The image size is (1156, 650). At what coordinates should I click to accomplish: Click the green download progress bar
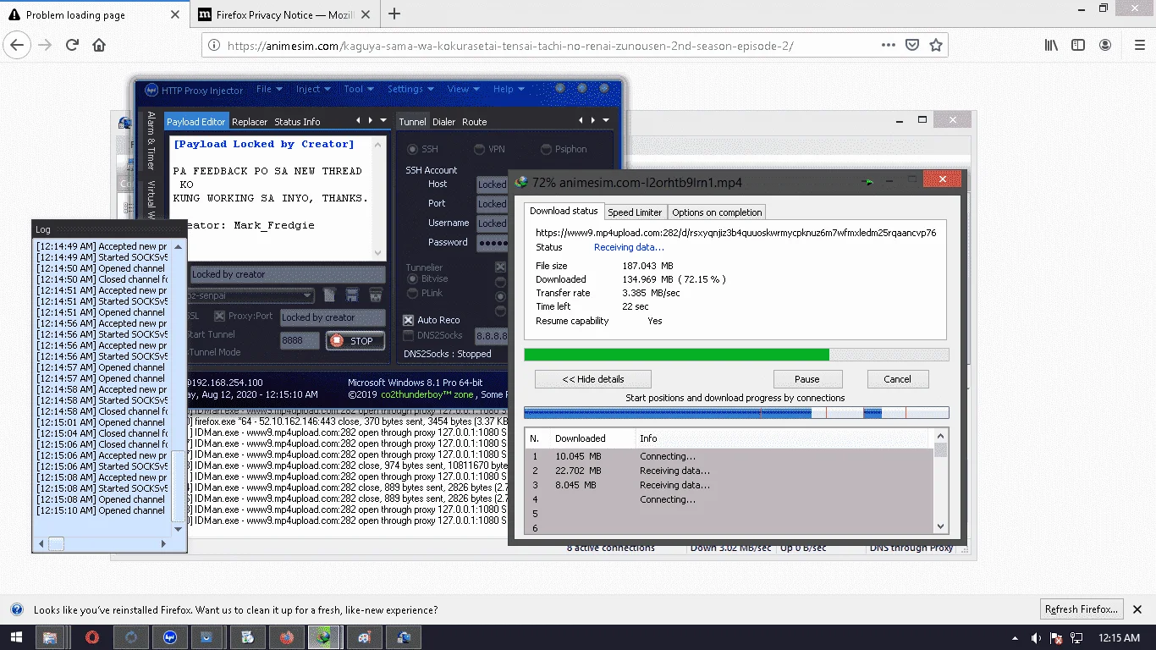click(x=736, y=355)
